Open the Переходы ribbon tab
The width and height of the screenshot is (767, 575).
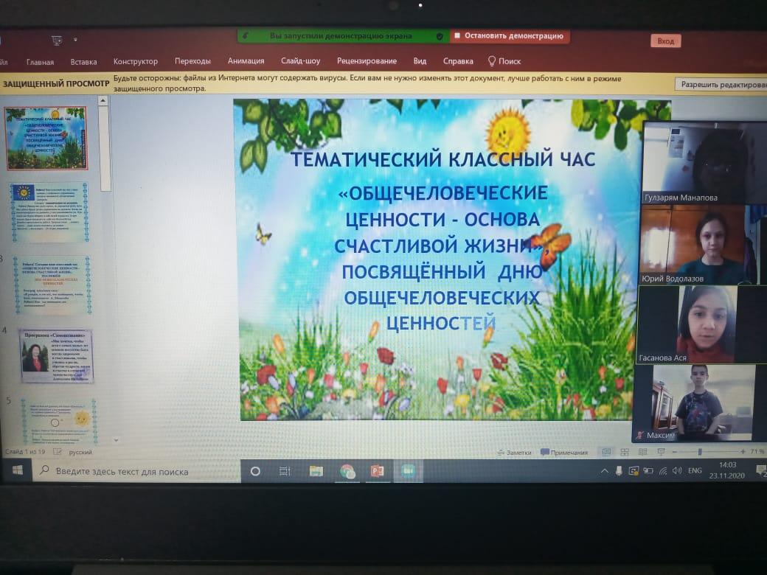pos(192,61)
